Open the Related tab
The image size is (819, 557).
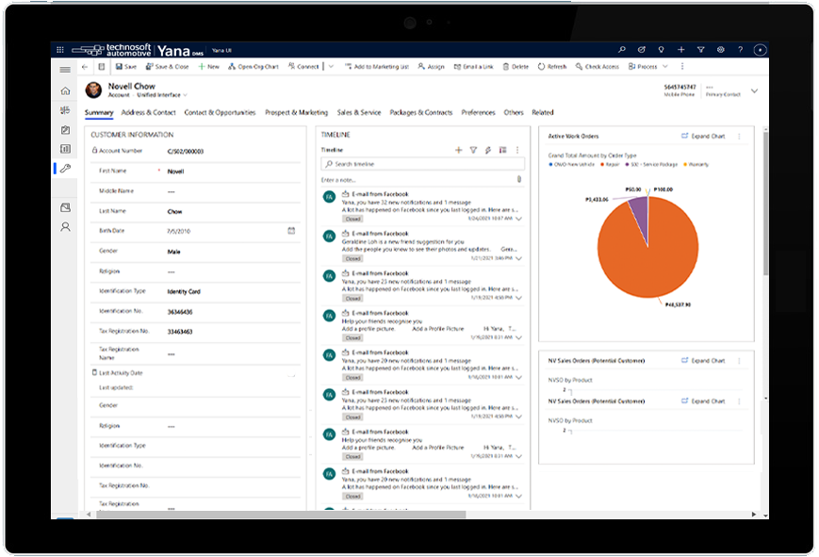[543, 112]
